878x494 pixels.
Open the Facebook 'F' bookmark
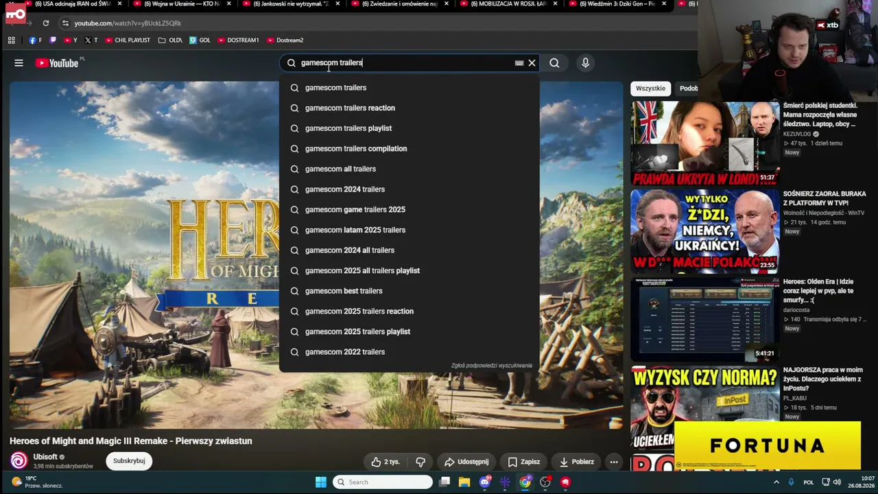click(x=36, y=40)
